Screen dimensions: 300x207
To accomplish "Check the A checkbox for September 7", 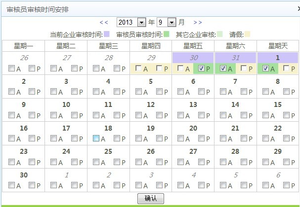I will [x=223, y=92].
